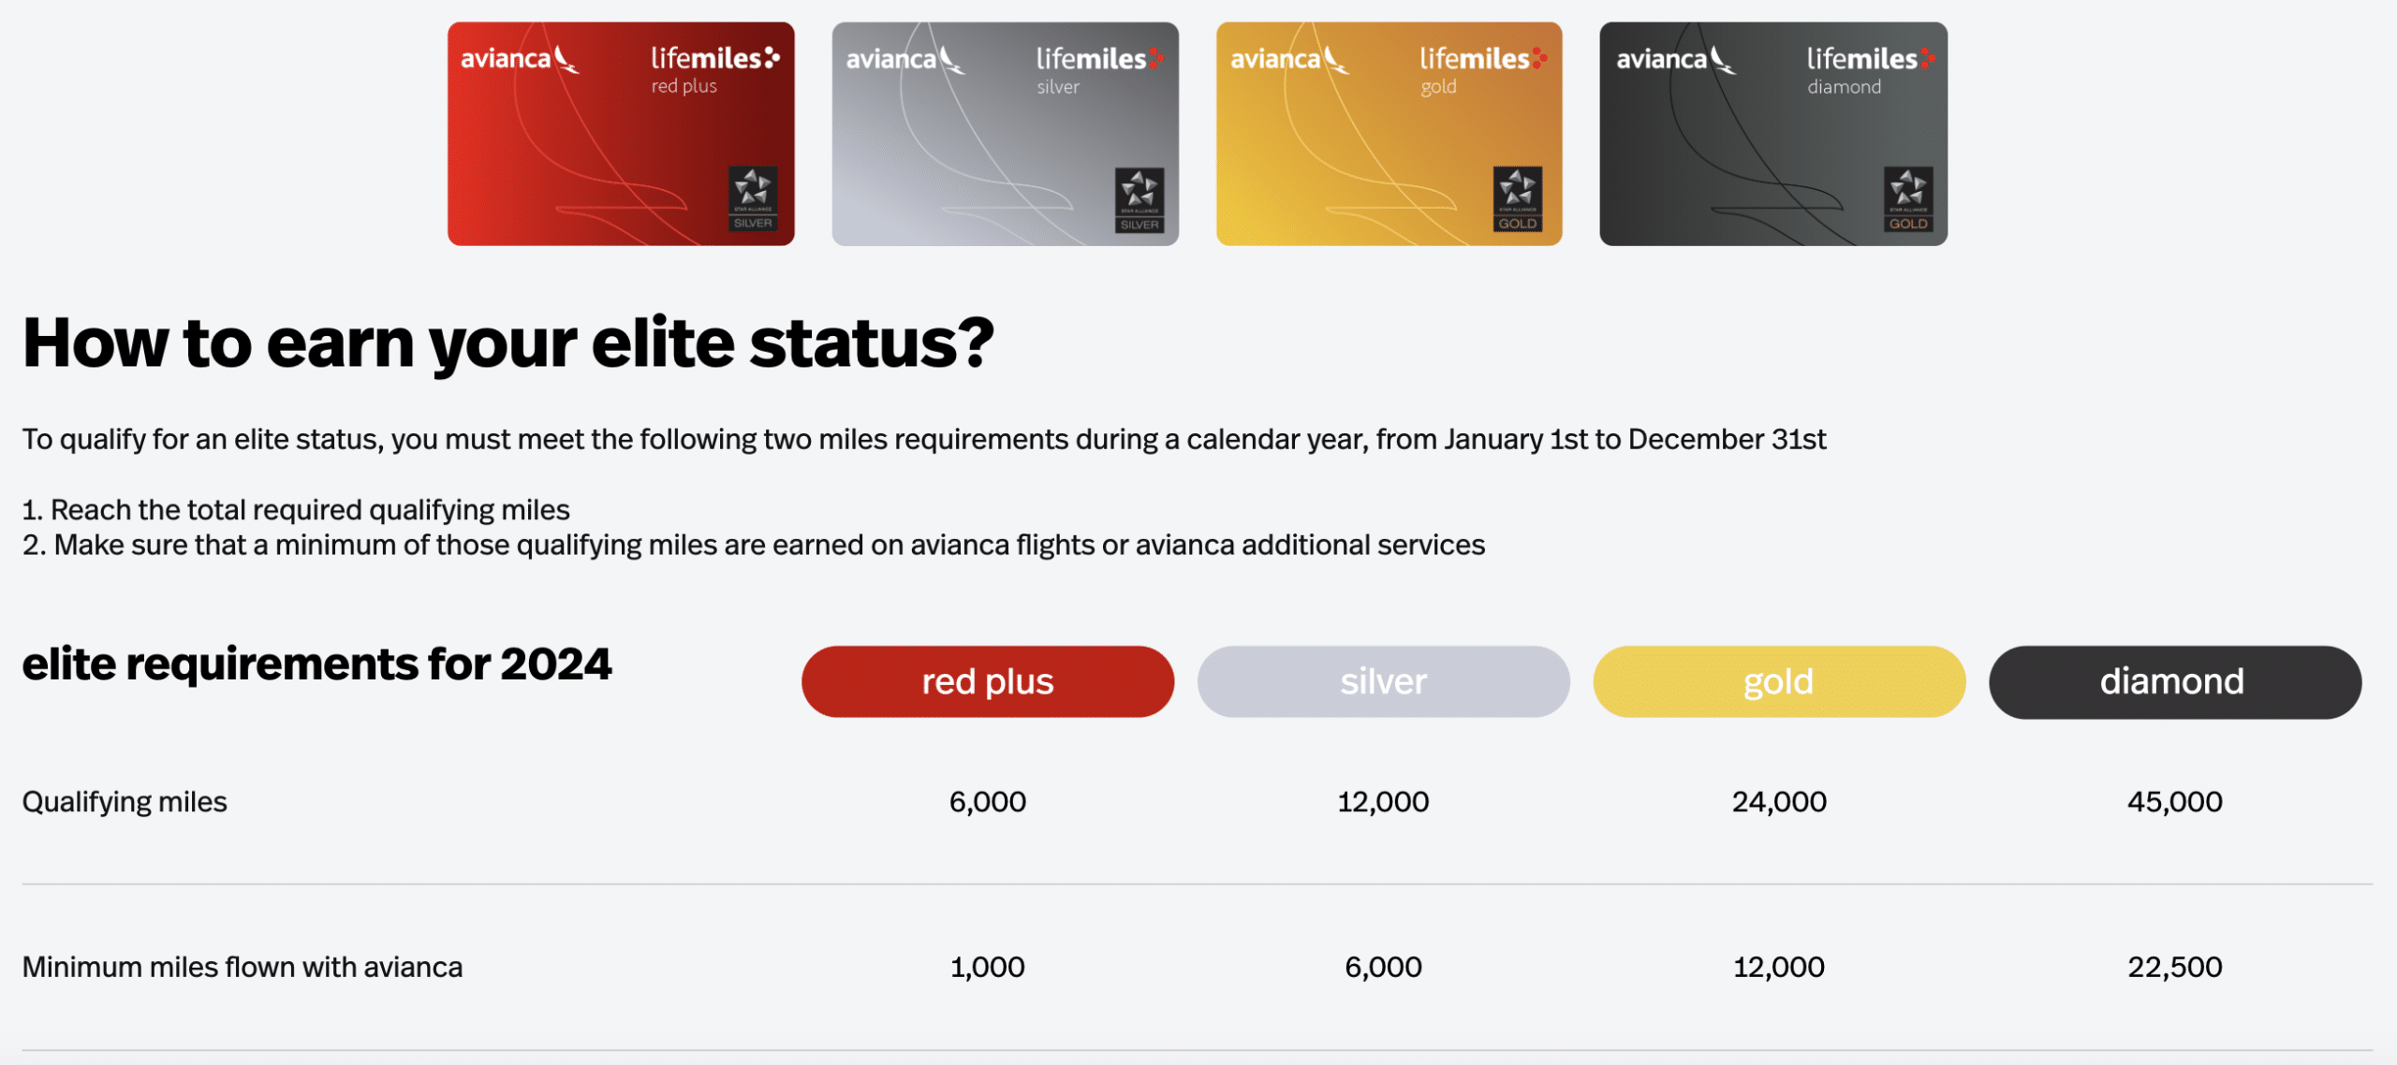Click the "elite requirements for 2024" heading

(x=316, y=664)
